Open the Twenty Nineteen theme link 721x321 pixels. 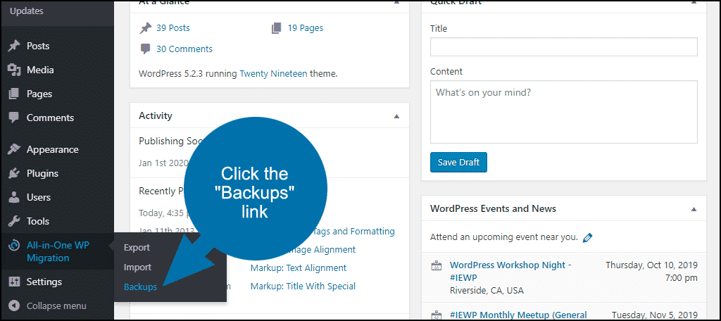coord(274,73)
